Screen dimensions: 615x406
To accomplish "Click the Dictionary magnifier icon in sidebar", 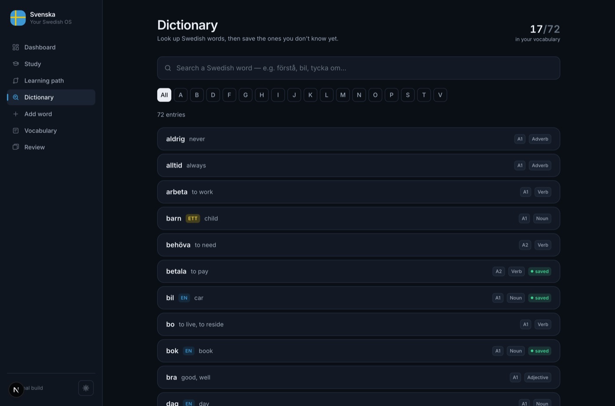I will click(x=16, y=97).
